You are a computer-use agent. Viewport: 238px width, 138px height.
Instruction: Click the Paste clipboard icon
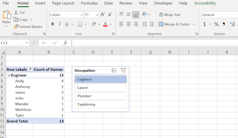[x=7, y=15]
